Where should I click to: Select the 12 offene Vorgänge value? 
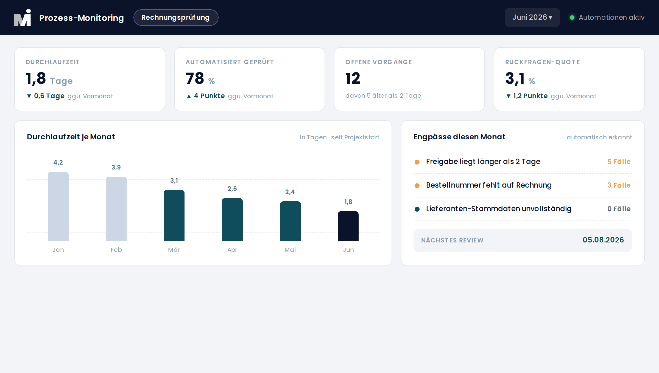[x=353, y=79]
